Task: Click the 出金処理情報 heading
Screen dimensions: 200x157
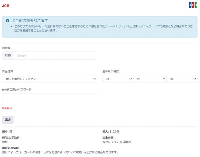Action: click(11, 148)
